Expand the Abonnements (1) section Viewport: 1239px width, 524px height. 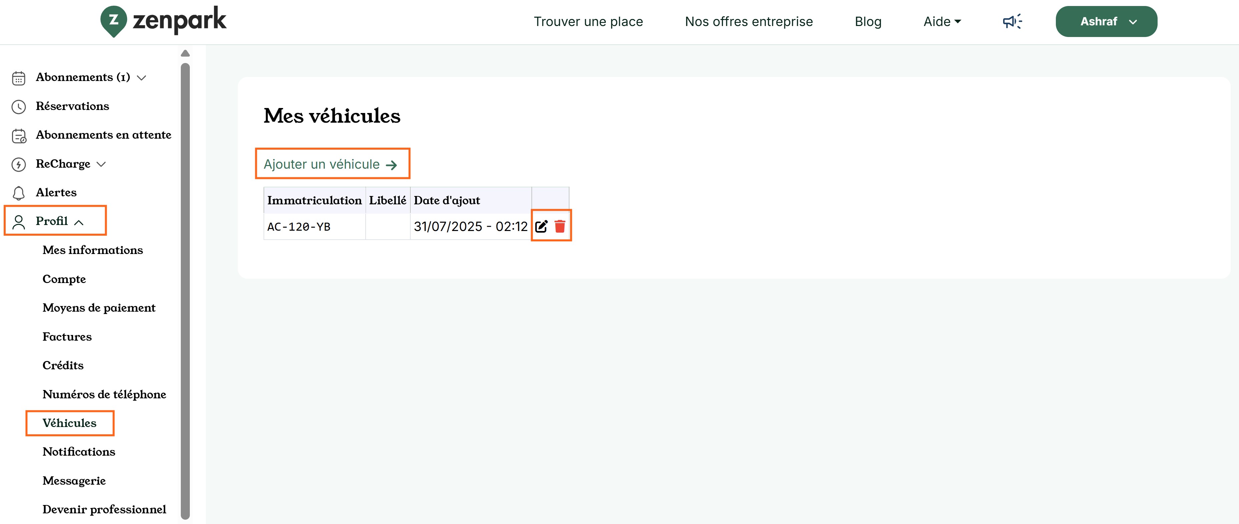click(x=141, y=78)
